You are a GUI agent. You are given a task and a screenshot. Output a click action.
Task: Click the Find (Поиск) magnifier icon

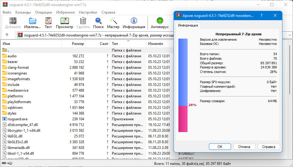click(98, 21)
